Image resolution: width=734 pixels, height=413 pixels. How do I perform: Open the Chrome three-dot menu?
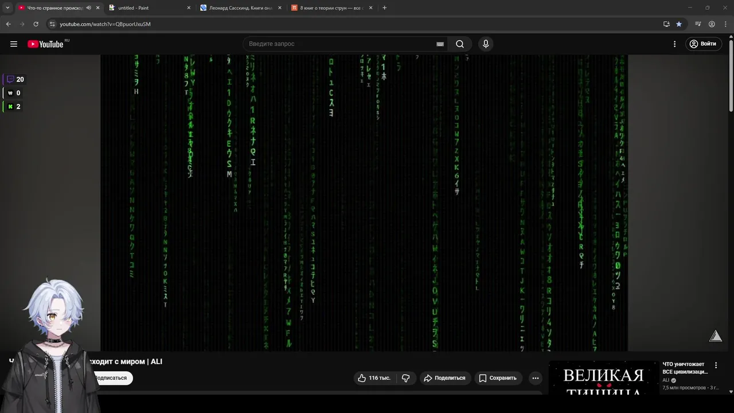coord(725,24)
